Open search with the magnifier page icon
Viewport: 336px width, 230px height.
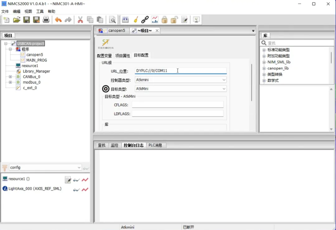112,20
